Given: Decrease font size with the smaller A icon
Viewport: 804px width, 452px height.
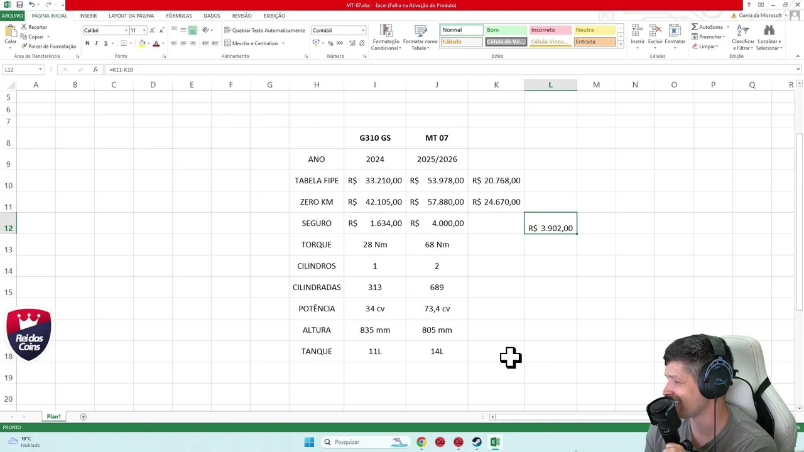Looking at the screenshot, I should point(161,30).
